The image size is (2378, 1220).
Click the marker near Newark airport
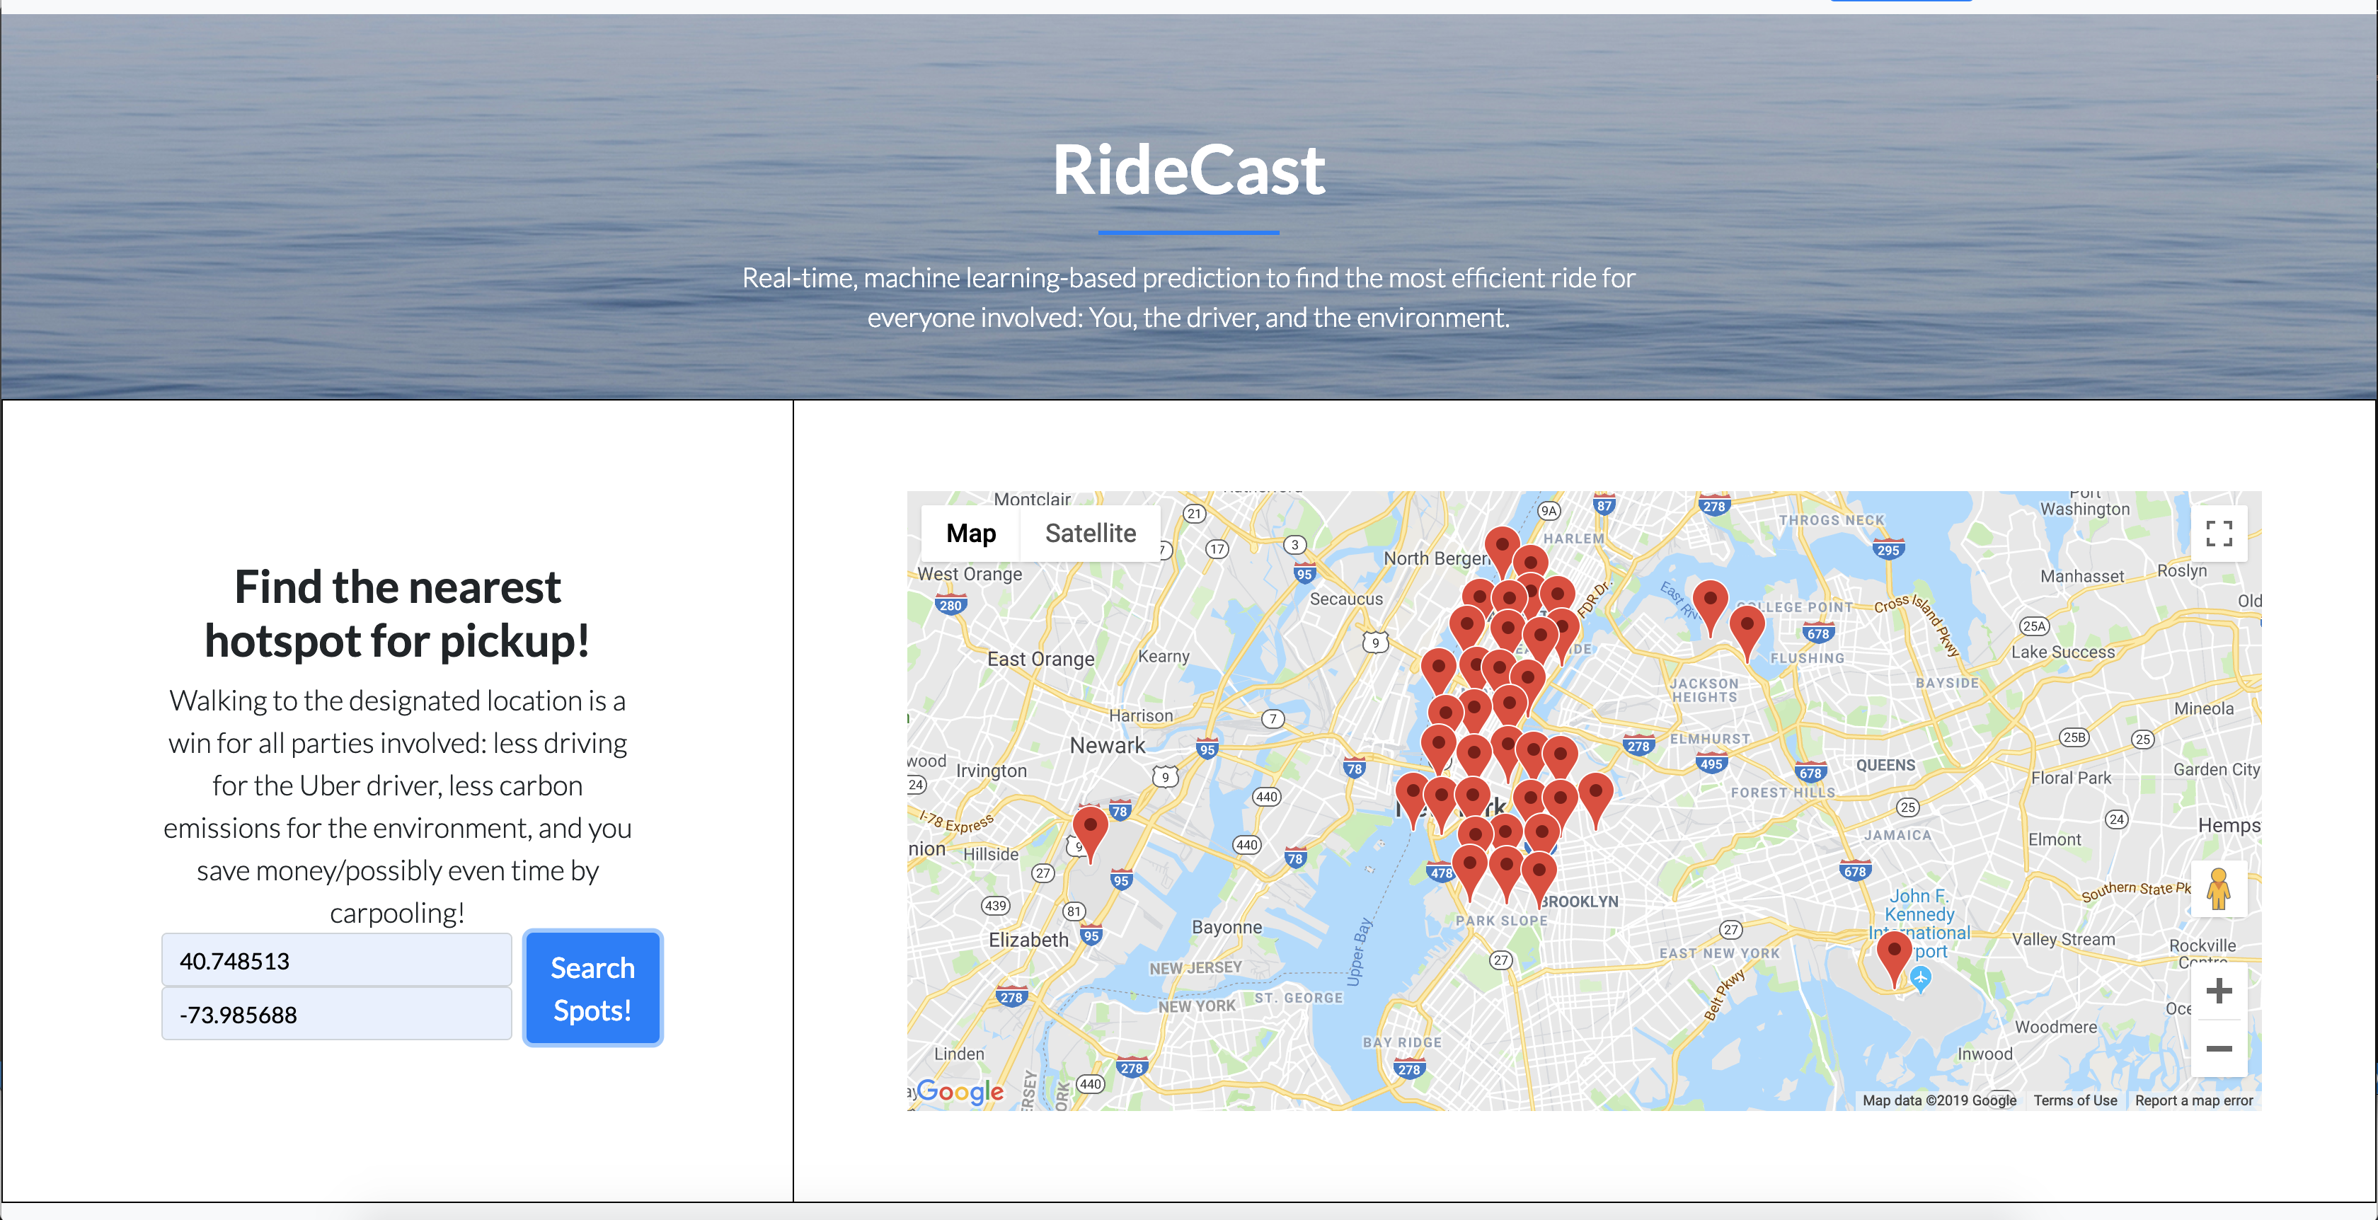1090,829
